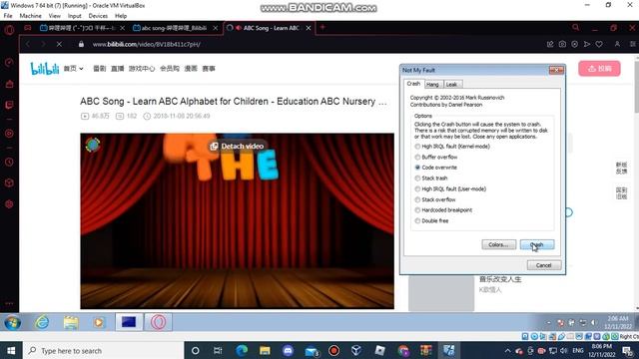Select the Crash tab
Image resolution: width=639 pixels, height=359 pixels.
413,84
